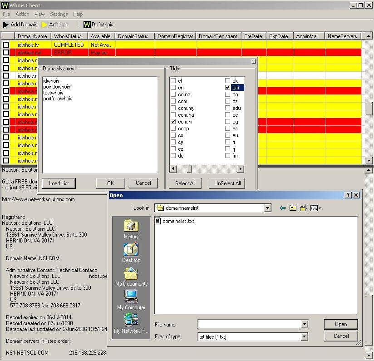This screenshot has width=374, height=361.
Task: Click the UnSelect All button
Action: (x=227, y=183)
